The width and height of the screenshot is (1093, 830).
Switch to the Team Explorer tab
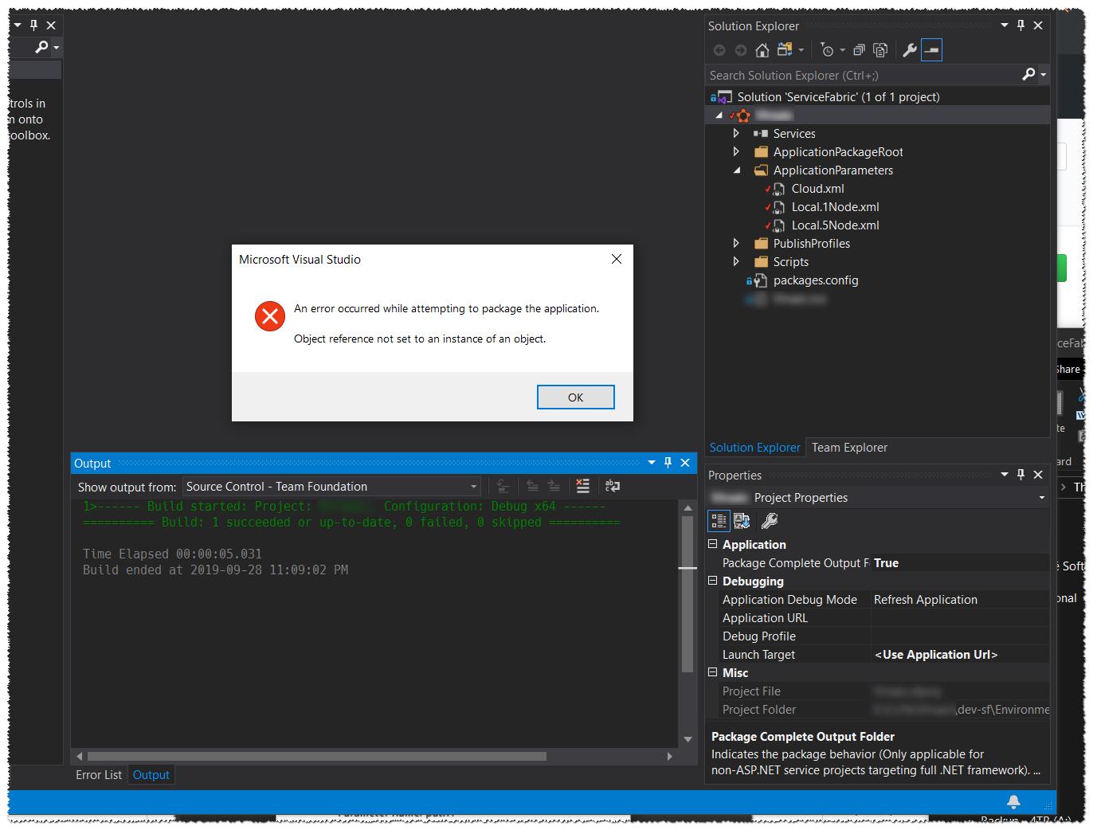tap(848, 447)
